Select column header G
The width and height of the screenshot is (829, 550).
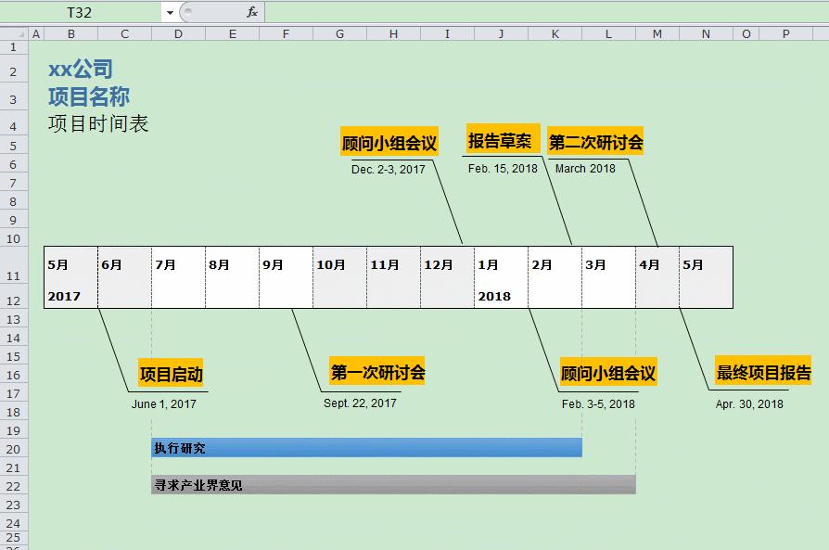339,33
